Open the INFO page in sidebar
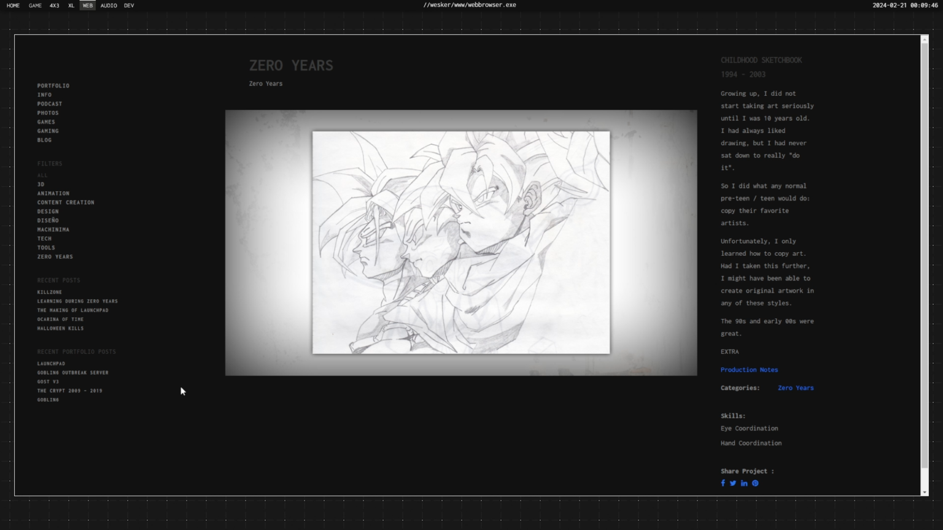The width and height of the screenshot is (943, 530). (x=44, y=95)
